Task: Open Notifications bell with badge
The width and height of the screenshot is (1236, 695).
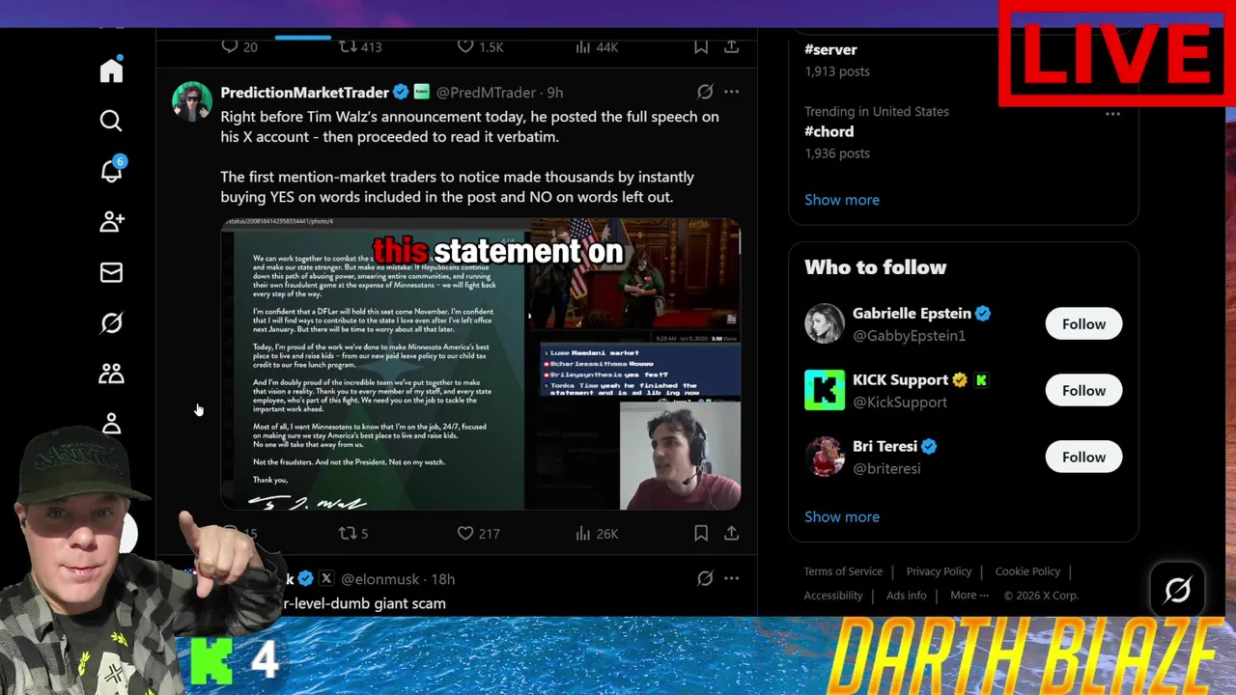Action: pyautogui.click(x=111, y=171)
